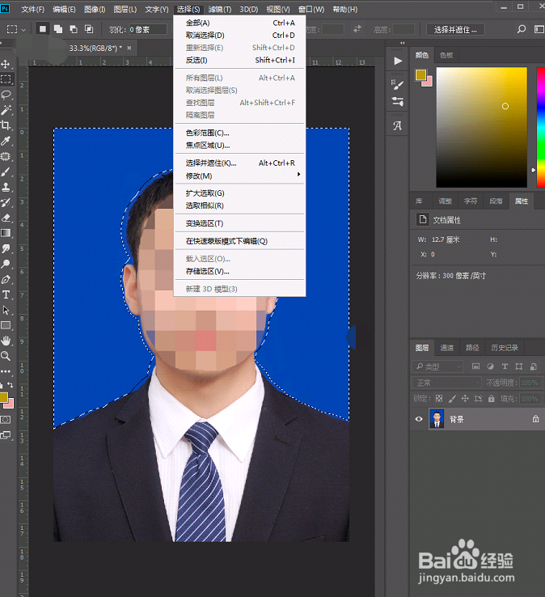Image resolution: width=545 pixels, height=597 pixels.
Task: Enable Subtract from selection mode
Action: pos(74,29)
